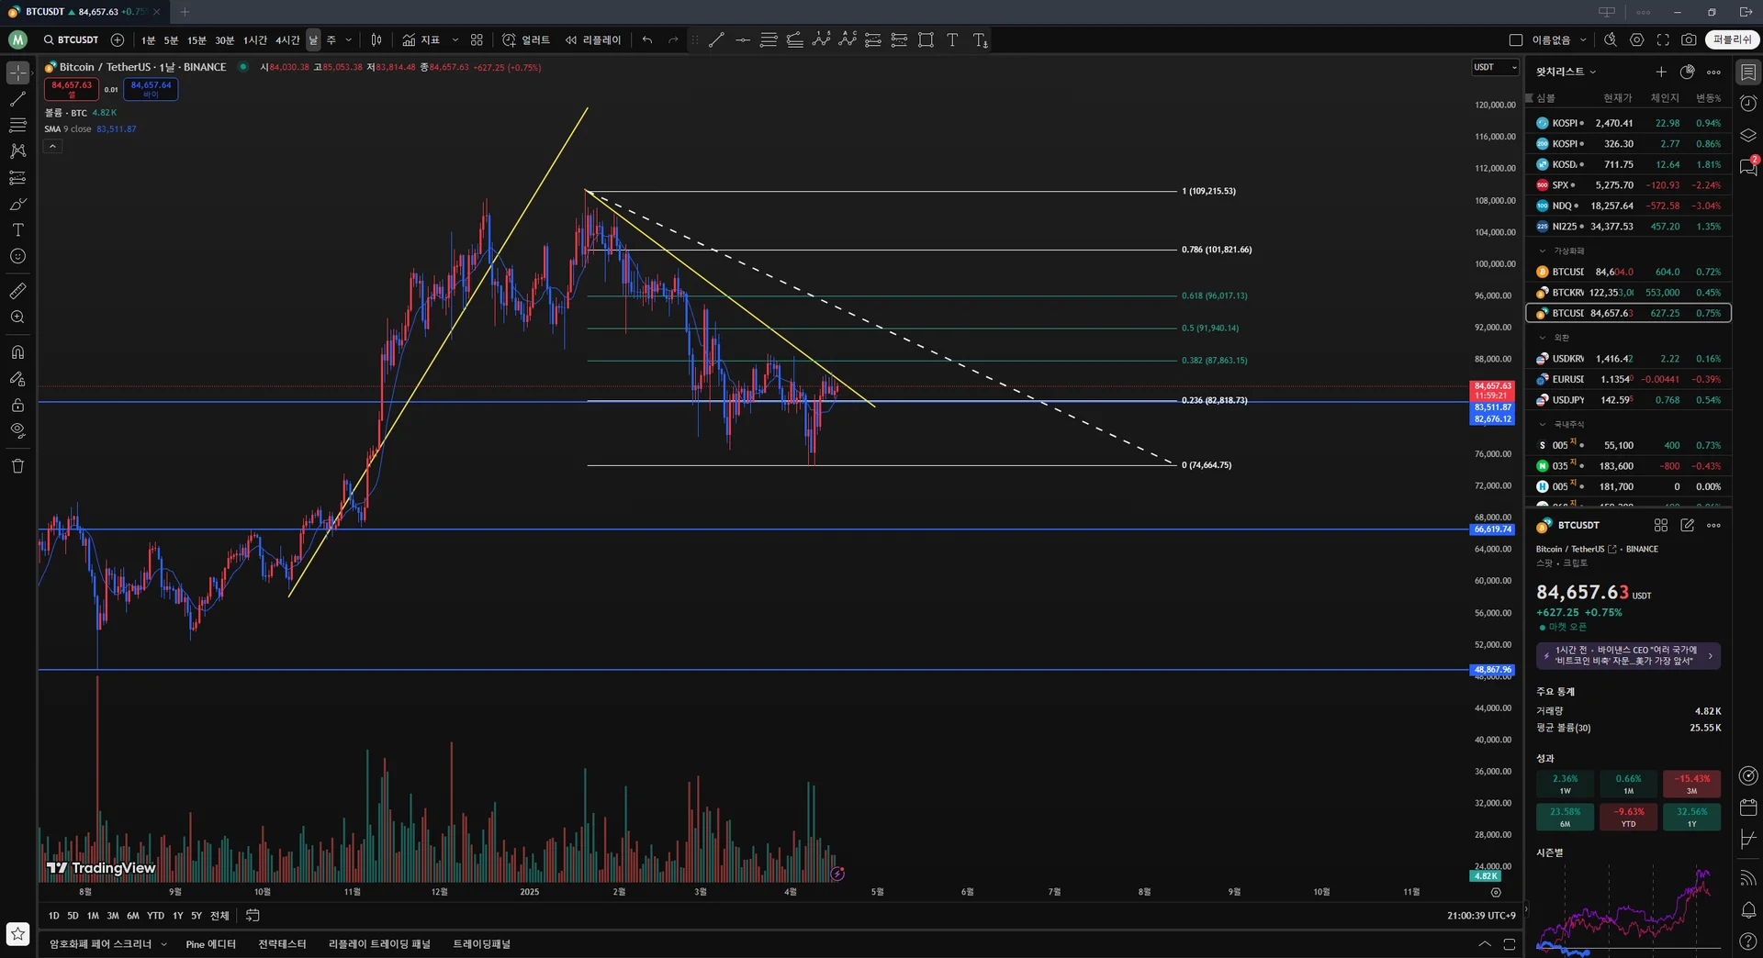Switch to the 4-hour timeframe
This screenshot has width=1763, height=958.
coord(287,40)
